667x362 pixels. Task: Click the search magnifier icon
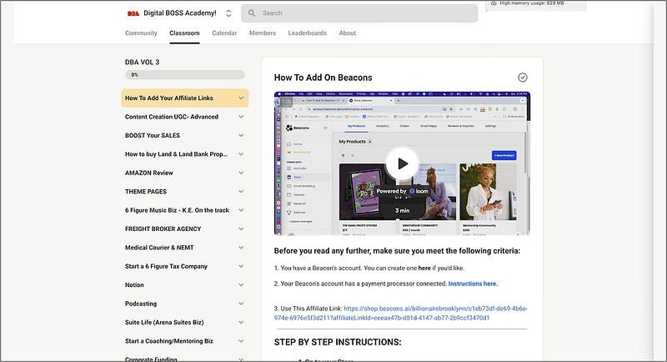click(x=252, y=13)
